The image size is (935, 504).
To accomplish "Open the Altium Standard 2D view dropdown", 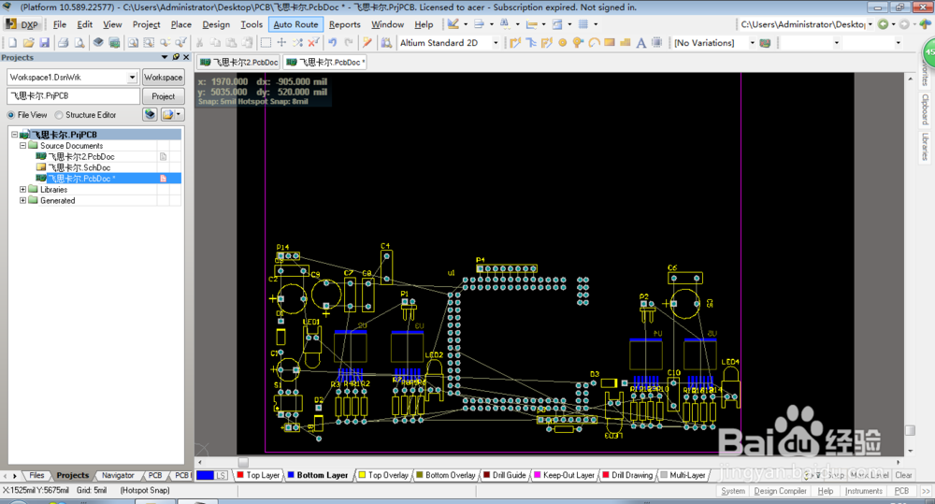I will (x=495, y=43).
